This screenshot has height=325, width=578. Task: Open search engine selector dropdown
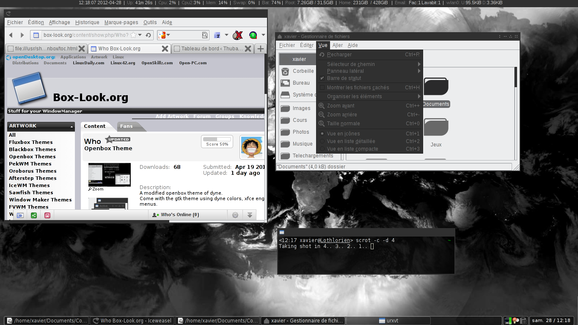click(168, 35)
